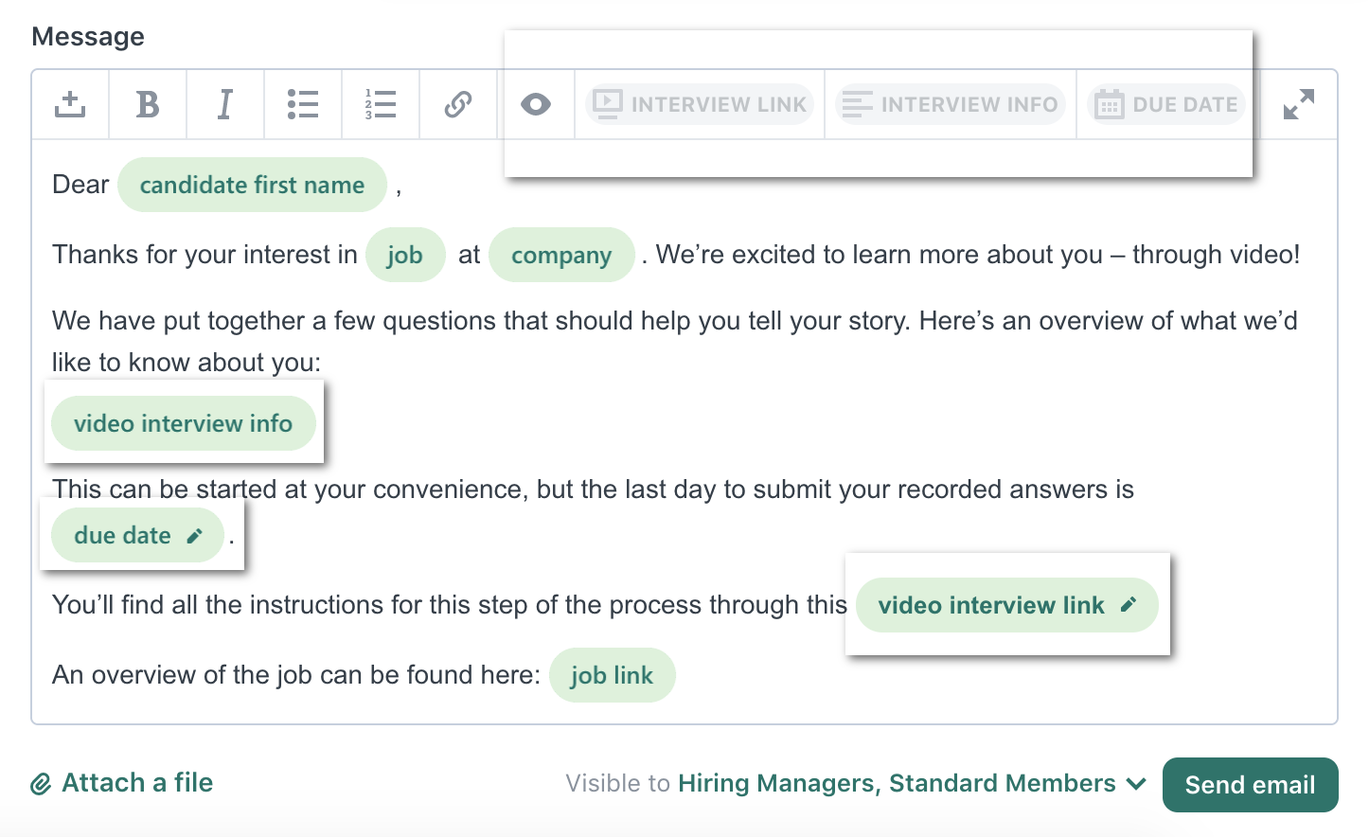Viewport: 1369px width, 837px height.
Task: Insert the Interview Link placeholder
Action: point(700,104)
